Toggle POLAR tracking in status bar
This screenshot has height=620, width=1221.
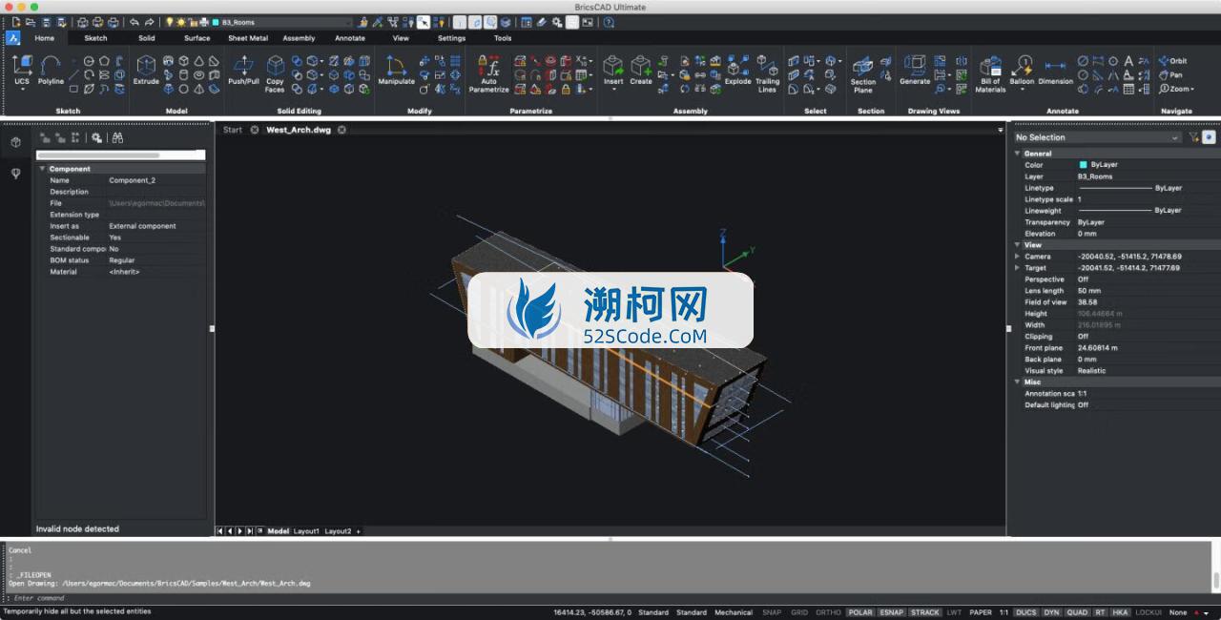coord(859,612)
